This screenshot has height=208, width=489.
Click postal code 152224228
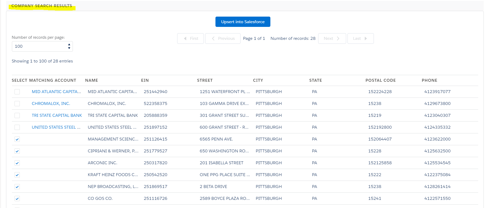[380, 92]
